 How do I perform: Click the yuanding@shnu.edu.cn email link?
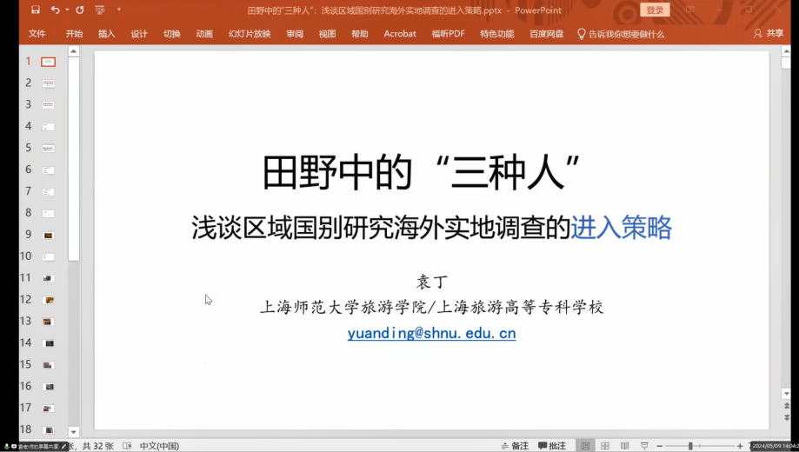(431, 333)
